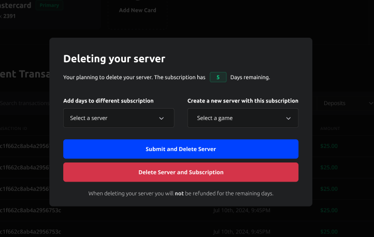Click the chevron in the server selector
The height and width of the screenshot is (237, 374).
click(162, 119)
